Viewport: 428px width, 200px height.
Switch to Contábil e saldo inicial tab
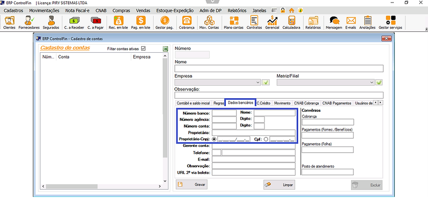tap(193, 103)
